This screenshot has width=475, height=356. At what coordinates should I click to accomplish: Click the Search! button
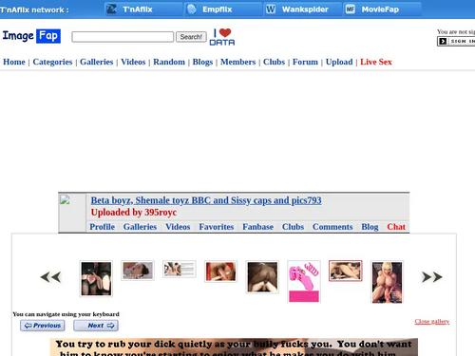[x=191, y=37]
